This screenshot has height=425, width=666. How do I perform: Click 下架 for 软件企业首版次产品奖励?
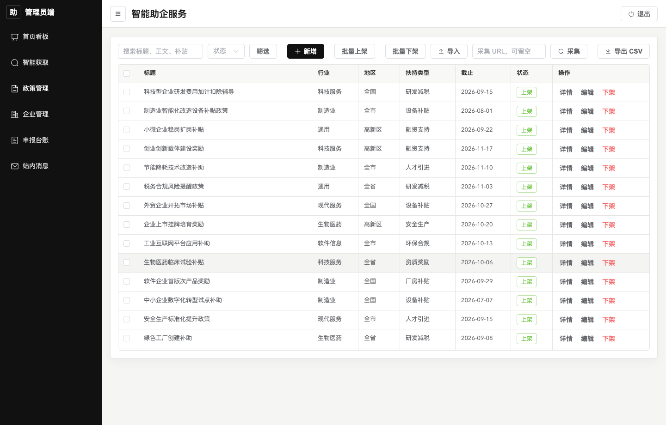609,282
